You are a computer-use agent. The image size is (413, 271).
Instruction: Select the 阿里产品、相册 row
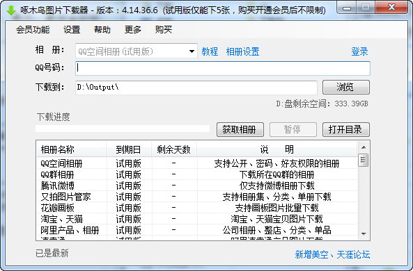point(197,230)
